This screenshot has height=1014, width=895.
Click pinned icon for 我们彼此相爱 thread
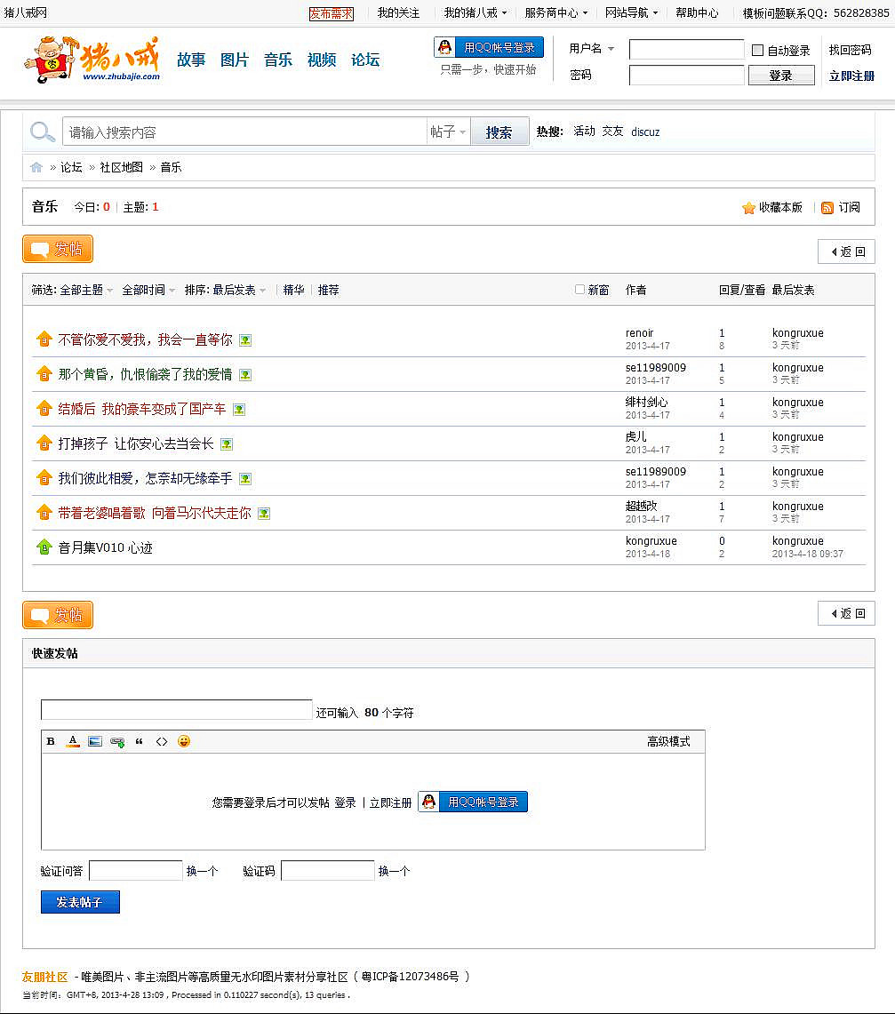(44, 478)
